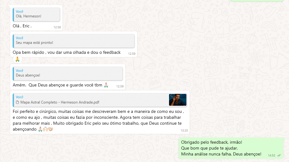Click the 'Mapa Astral Completo - Hermeson Andrade.pdf' quote
The image size is (289, 162).
(100, 100)
